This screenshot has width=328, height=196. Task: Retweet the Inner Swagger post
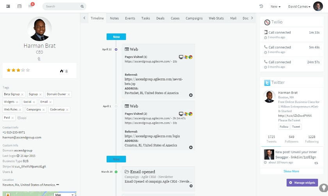pos(316,163)
